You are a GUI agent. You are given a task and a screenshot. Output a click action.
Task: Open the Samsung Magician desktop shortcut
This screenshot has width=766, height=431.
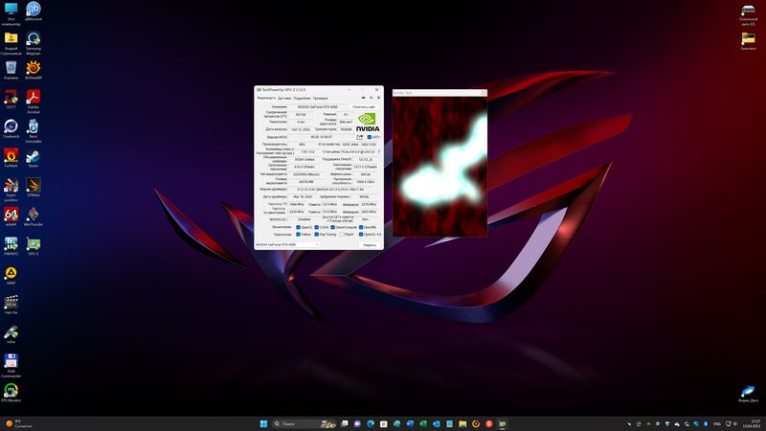tap(34, 43)
